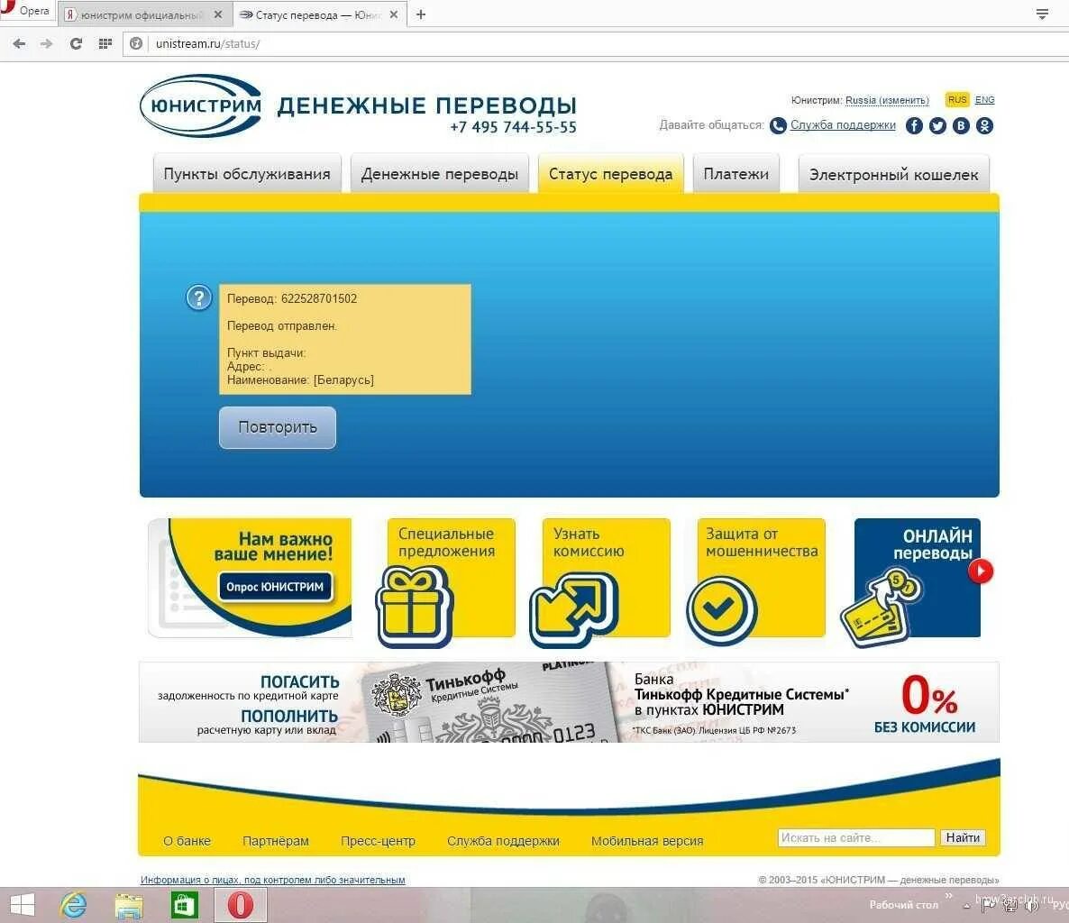
Task: Change region via 'Russia (изменить)' link
Action: (887, 100)
